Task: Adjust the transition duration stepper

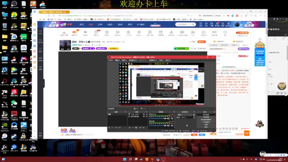Action: 194,117
